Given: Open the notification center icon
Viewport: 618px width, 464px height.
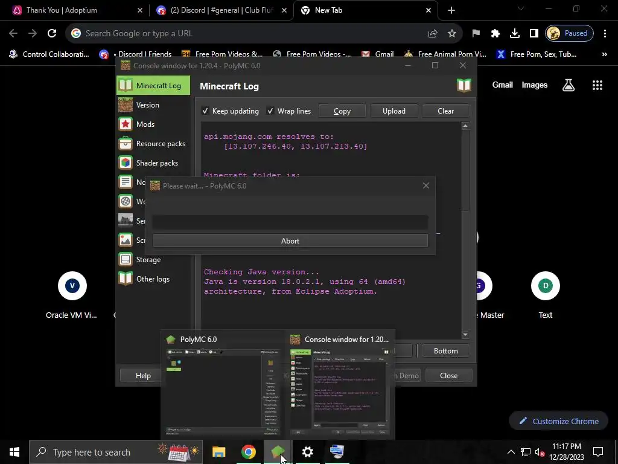Looking at the screenshot, I should click(x=598, y=452).
